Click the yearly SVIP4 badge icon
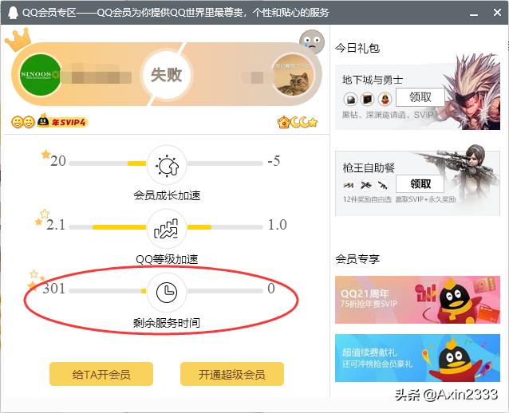This screenshot has height=413, width=509. coord(61,121)
